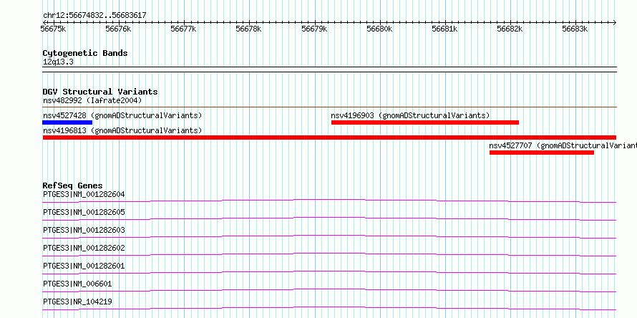Select the nsv482992 (Iafrate2004) label

click(92, 100)
